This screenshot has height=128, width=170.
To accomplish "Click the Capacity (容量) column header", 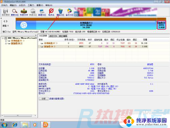I will pyautogui.click(x=145, y=40).
